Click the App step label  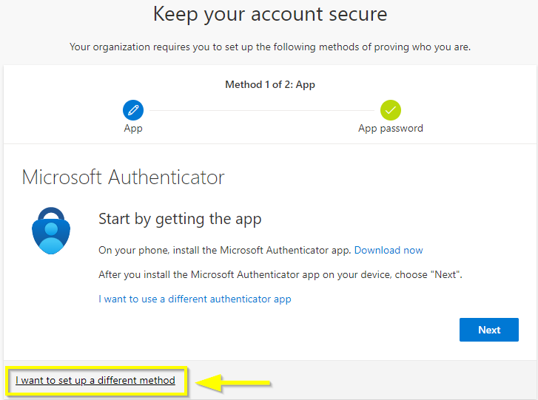pyautogui.click(x=133, y=128)
